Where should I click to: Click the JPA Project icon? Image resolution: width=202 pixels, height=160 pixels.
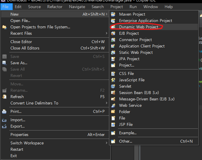click(113, 59)
